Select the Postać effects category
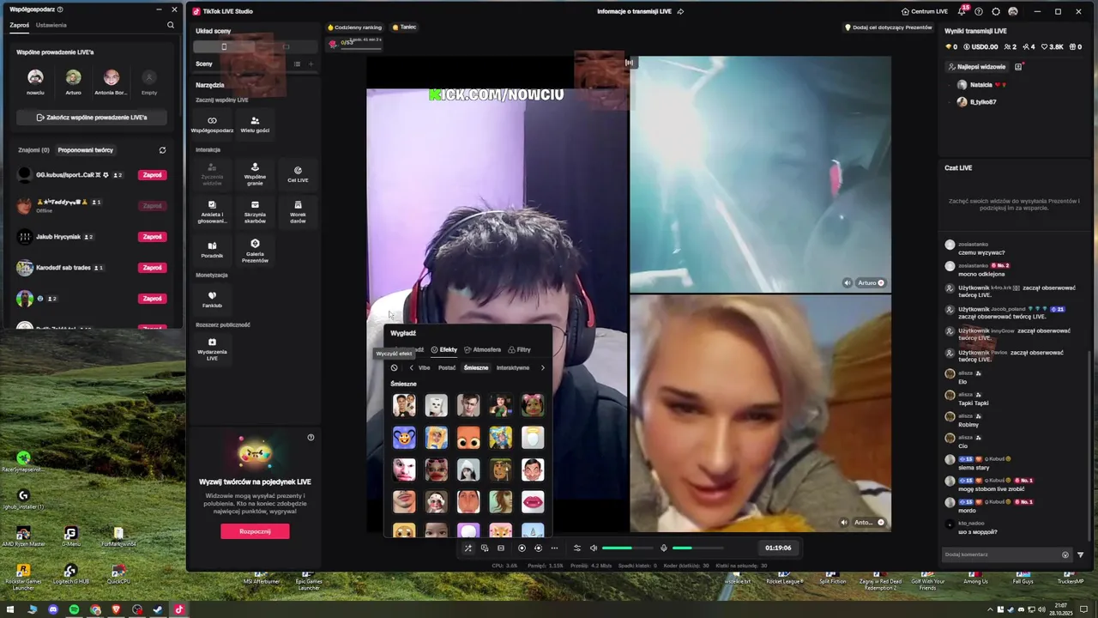The image size is (1098, 618). coord(447,367)
